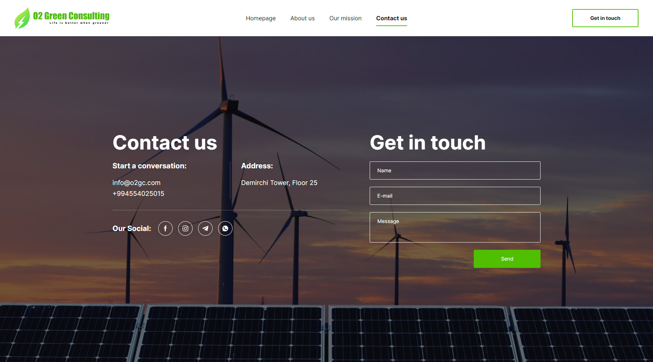
Task: Submit the form with Send button
Action: (507, 259)
